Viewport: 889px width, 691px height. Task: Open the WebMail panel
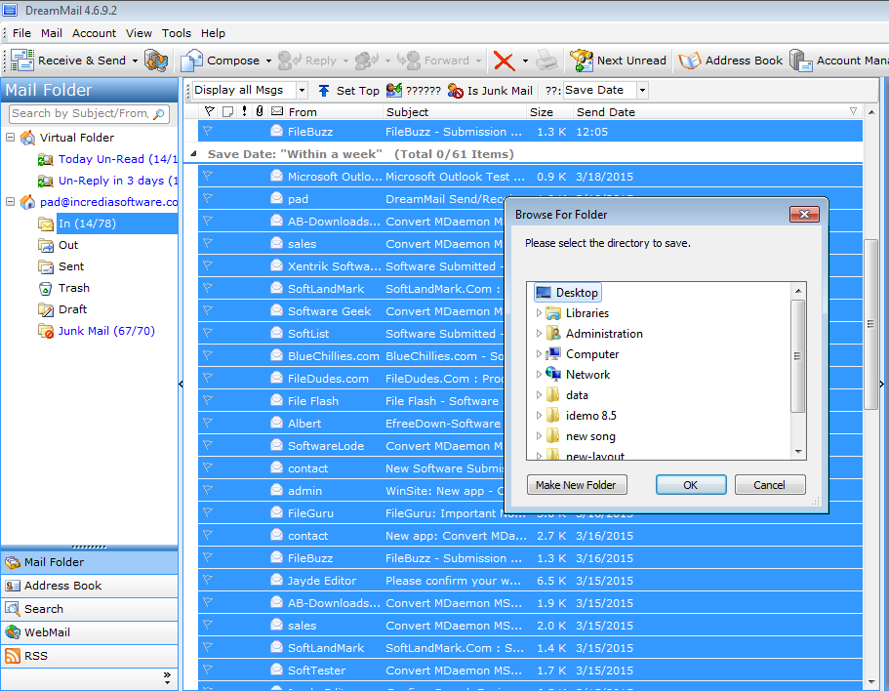click(90, 632)
